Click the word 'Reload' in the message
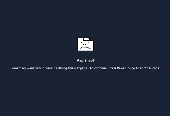Viewport: 170px width, 116px height. tap(122, 68)
